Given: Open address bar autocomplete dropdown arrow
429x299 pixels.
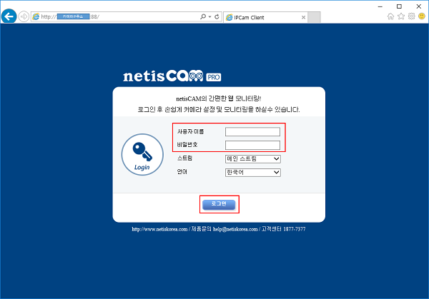Looking at the screenshot, I should 209,16.
